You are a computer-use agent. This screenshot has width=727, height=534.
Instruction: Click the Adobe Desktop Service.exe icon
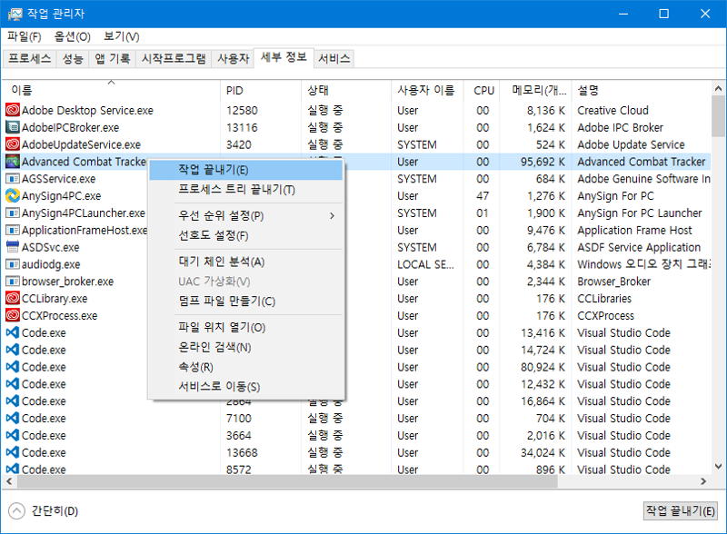point(13,110)
